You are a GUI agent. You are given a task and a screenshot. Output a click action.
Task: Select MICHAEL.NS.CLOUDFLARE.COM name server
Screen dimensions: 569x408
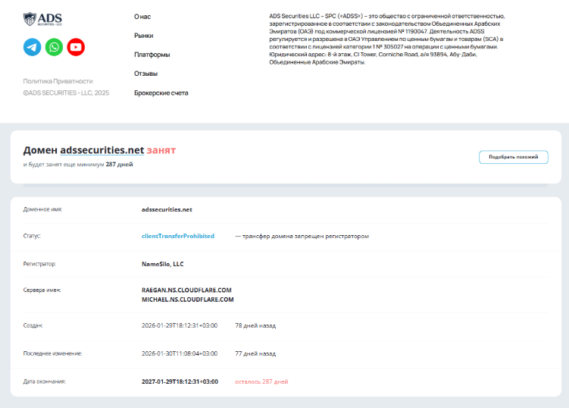188,300
